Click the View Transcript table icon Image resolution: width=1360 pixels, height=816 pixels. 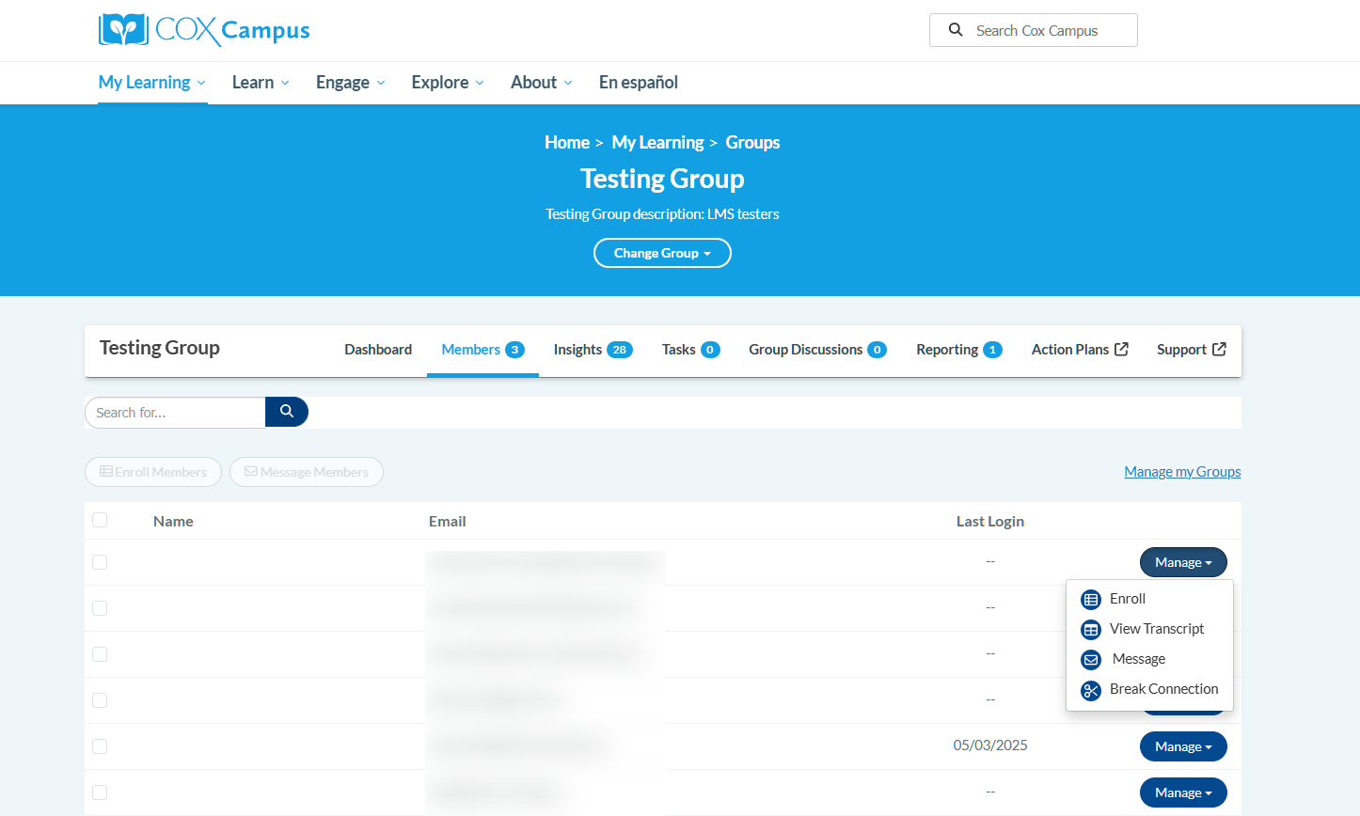pos(1091,630)
